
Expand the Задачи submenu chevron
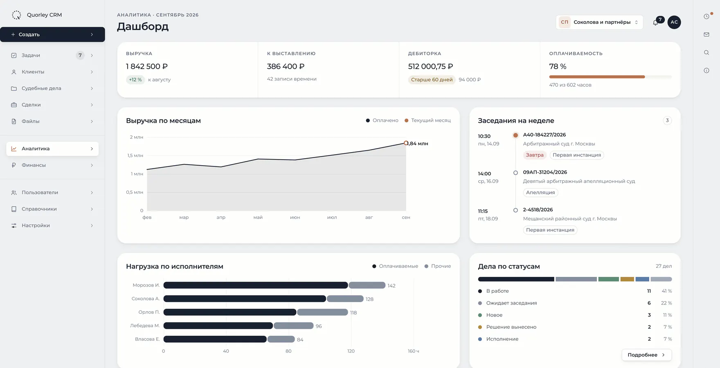[x=92, y=55]
